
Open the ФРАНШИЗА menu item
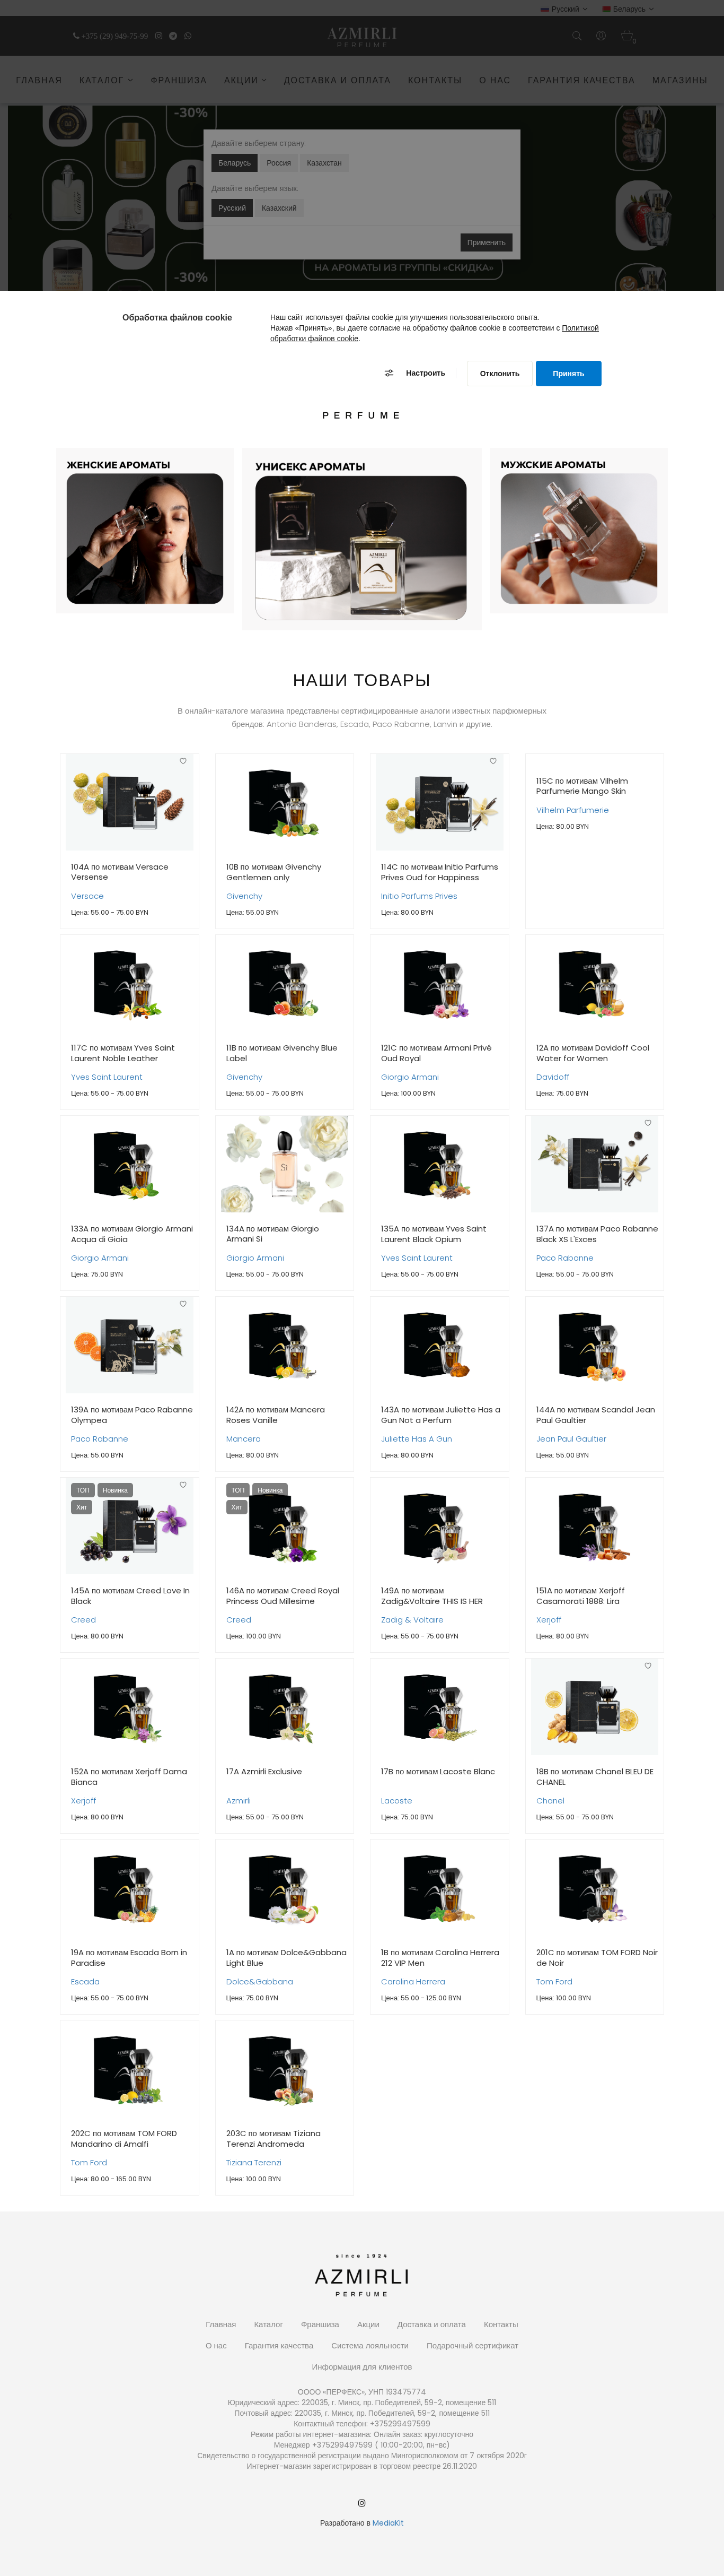(x=179, y=80)
